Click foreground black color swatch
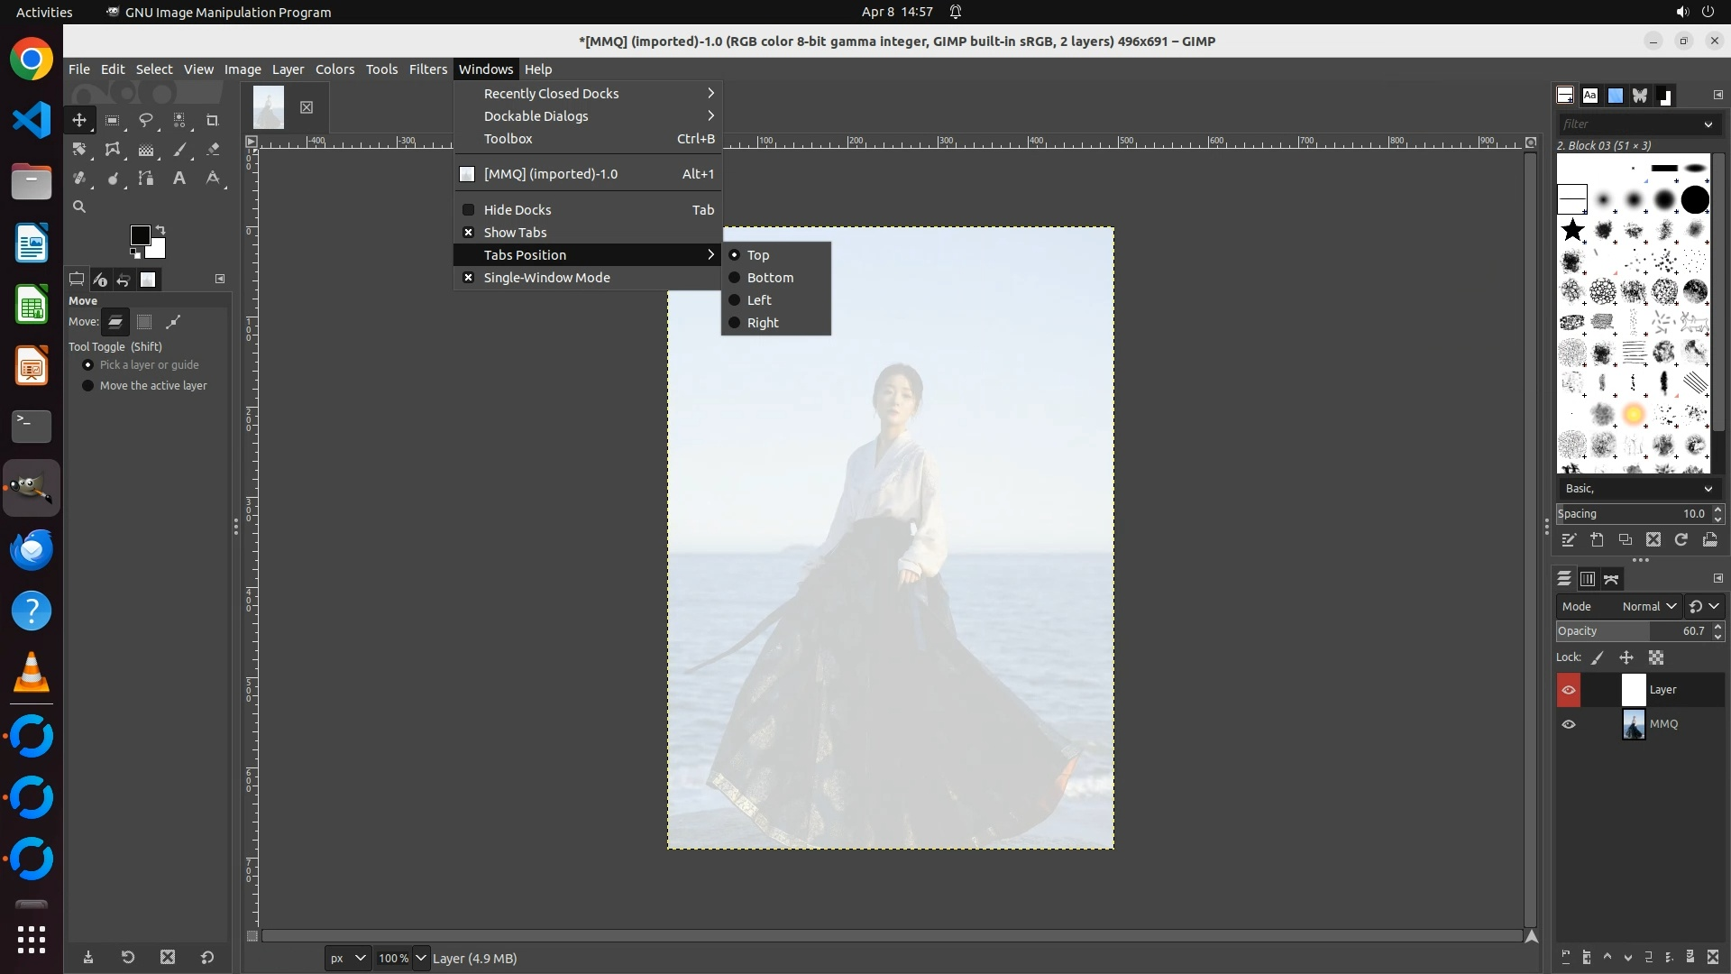Screen dimensions: 1731x974 point(140,235)
